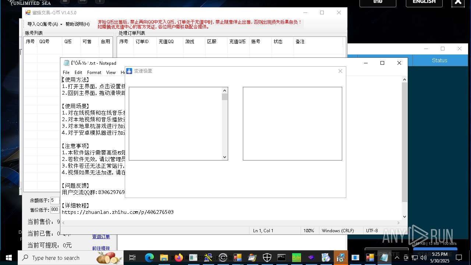This screenshot has height=265, width=471.
Task: Click the taskbar search box
Action: coord(70,258)
